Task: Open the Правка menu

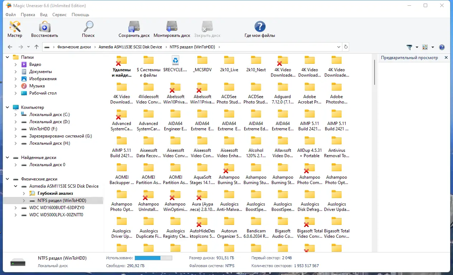Action: click(x=28, y=15)
